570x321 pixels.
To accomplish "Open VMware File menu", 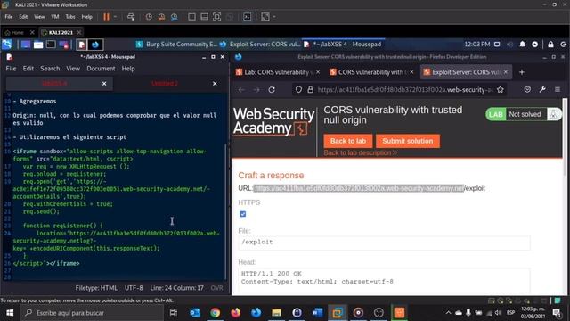I will [x=9, y=17].
